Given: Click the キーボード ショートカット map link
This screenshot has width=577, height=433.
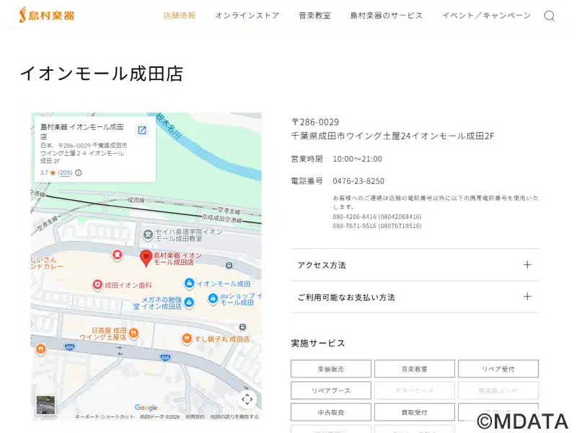Looking at the screenshot, I should (x=105, y=417).
